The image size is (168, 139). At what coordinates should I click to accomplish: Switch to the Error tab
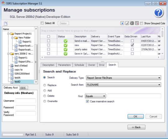[x=102, y=65]
